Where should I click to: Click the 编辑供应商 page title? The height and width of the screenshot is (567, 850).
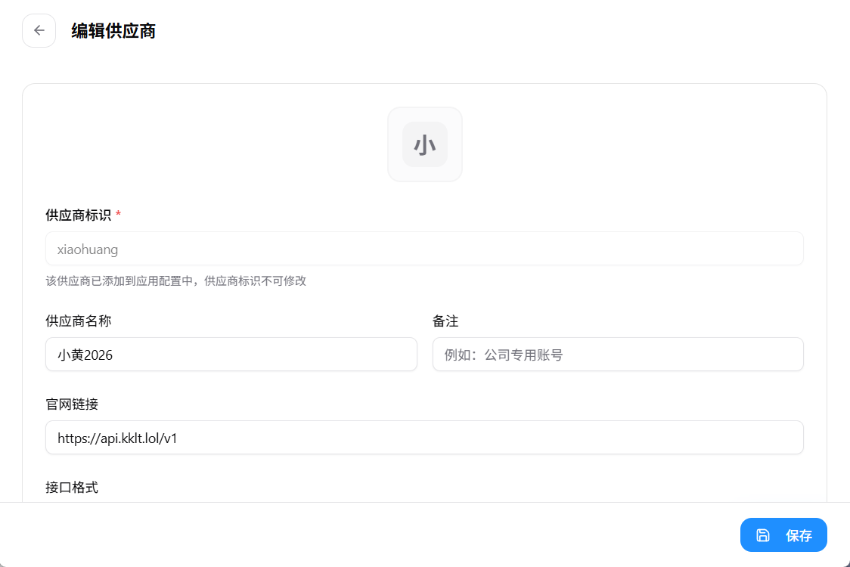pyautogui.click(x=113, y=31)
